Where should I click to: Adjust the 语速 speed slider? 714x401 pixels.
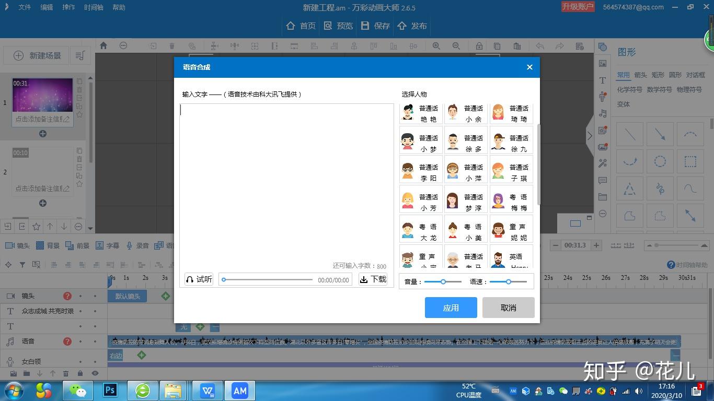click(x=508, y=281)
